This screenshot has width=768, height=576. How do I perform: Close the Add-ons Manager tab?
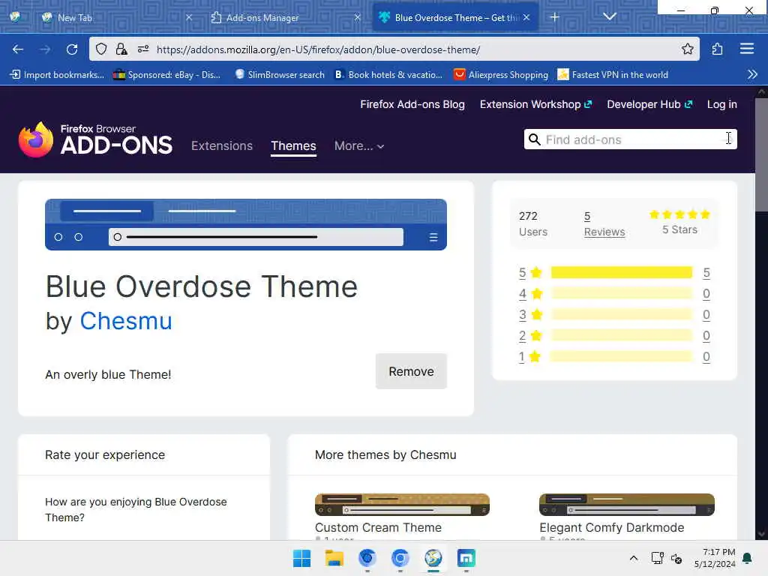[x=358, y=17]
